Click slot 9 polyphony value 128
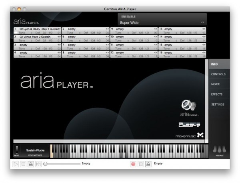This screenshot has height=183, width=240. [141, 33]
